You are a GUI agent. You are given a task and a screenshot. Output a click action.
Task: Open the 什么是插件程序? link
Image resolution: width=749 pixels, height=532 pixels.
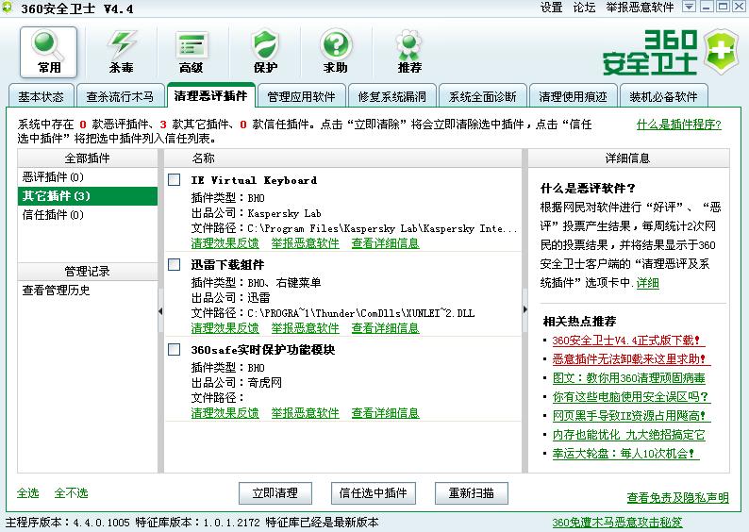point(679,125)
